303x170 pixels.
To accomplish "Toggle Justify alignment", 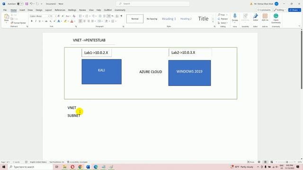I will tap(93, 21).
